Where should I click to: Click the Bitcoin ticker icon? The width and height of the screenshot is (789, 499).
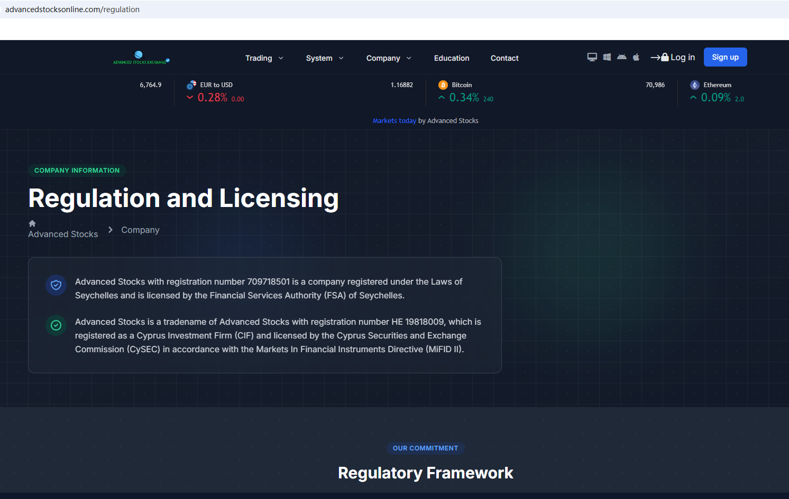[443, 85]
